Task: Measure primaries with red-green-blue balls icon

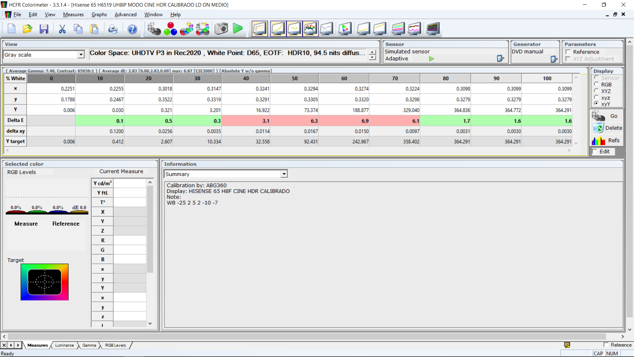Action: click(x=170, y=29)
